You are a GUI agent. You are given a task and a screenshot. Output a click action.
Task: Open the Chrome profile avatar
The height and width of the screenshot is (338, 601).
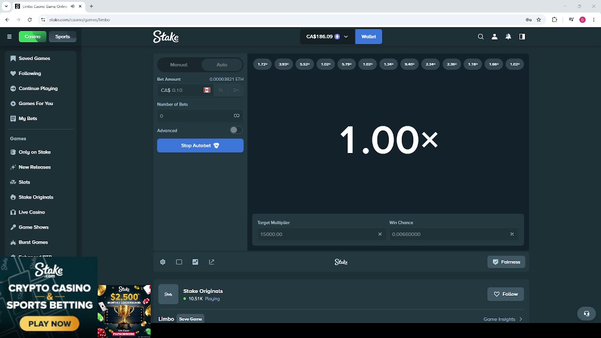(x=583, y=20)
